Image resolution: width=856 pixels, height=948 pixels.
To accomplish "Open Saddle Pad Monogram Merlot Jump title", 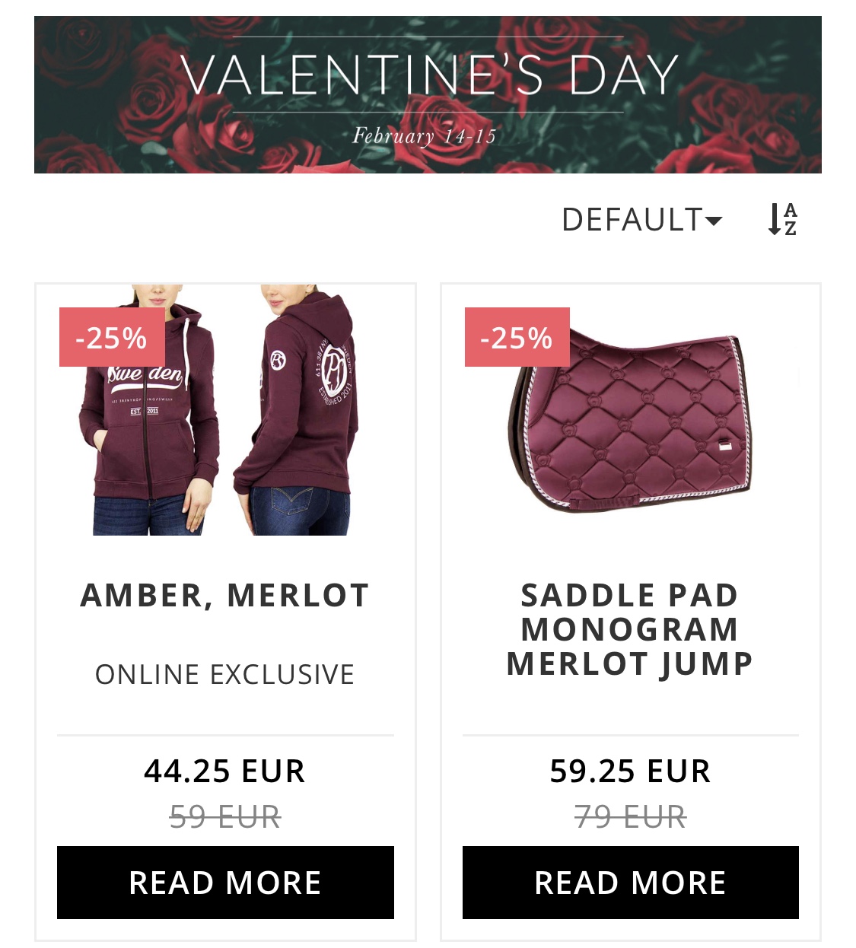I will pos(630,629).
